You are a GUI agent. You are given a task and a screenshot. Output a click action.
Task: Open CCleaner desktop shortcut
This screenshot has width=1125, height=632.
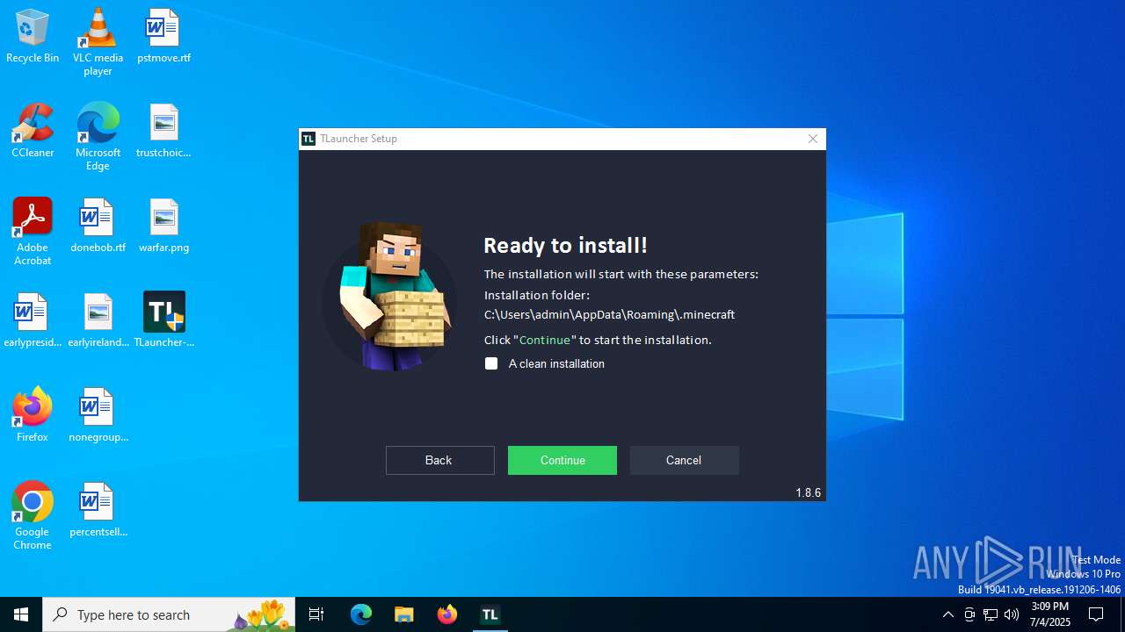tap(33, 131)
